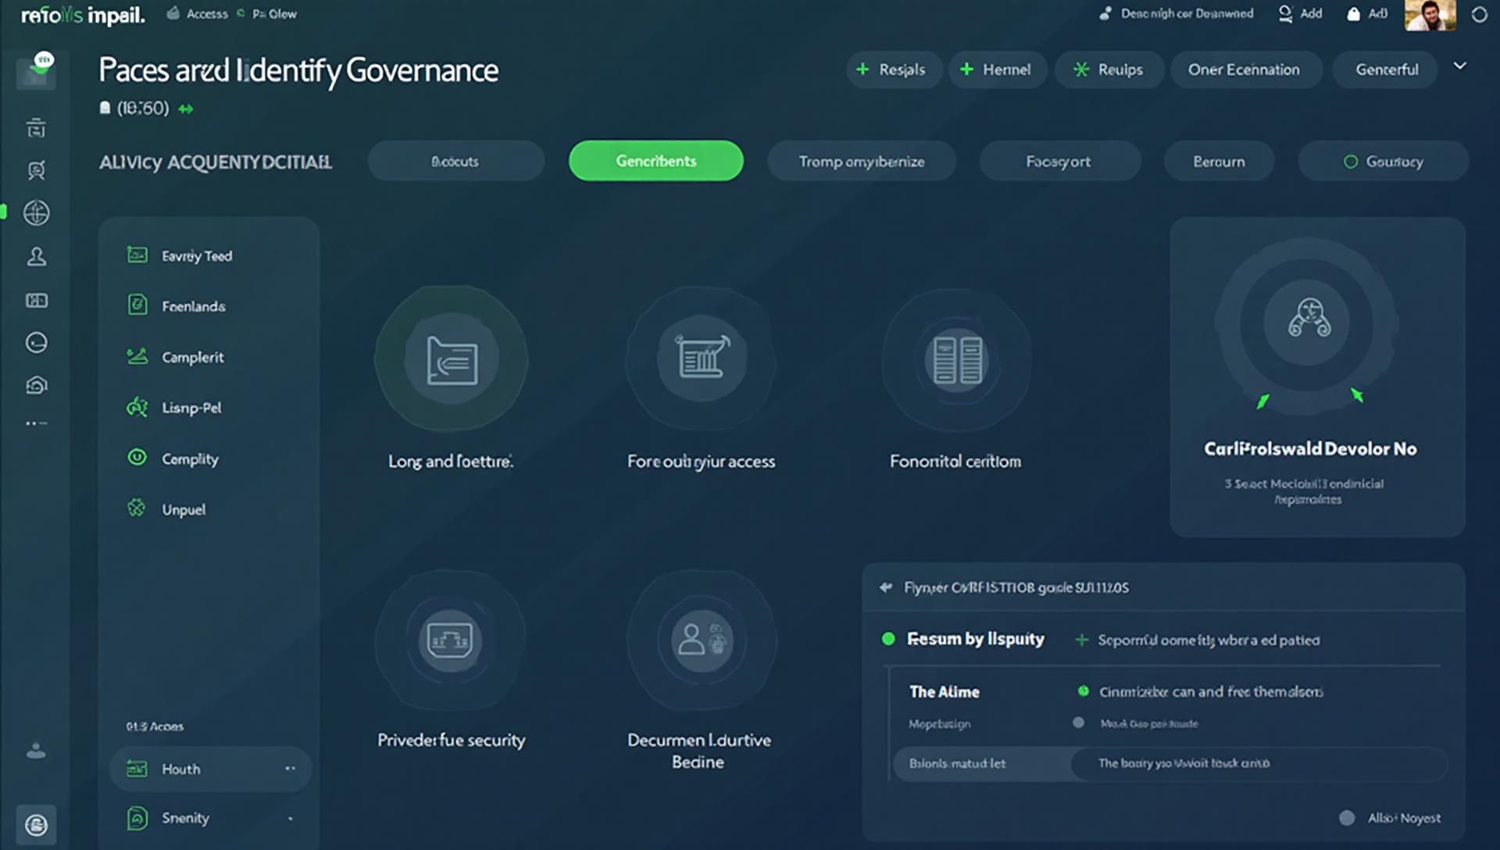This screenshot has width=1500, height=850.
Task: Toggle the Gouriucy circle option
Action: (1350, 162)
